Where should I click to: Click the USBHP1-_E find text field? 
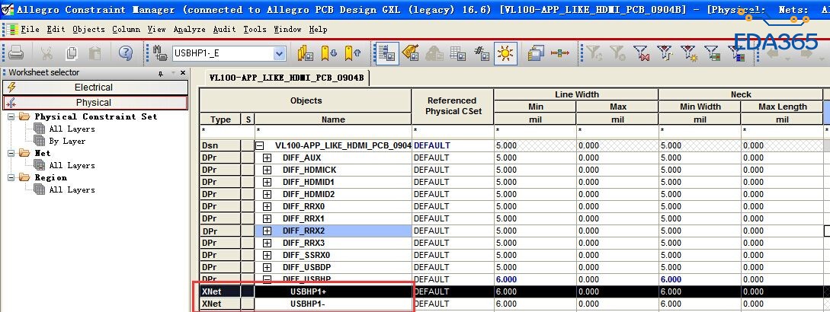[223, 53]
